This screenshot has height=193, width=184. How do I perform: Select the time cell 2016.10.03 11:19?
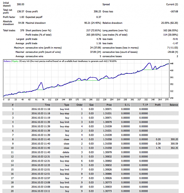[x=41, y=118]
